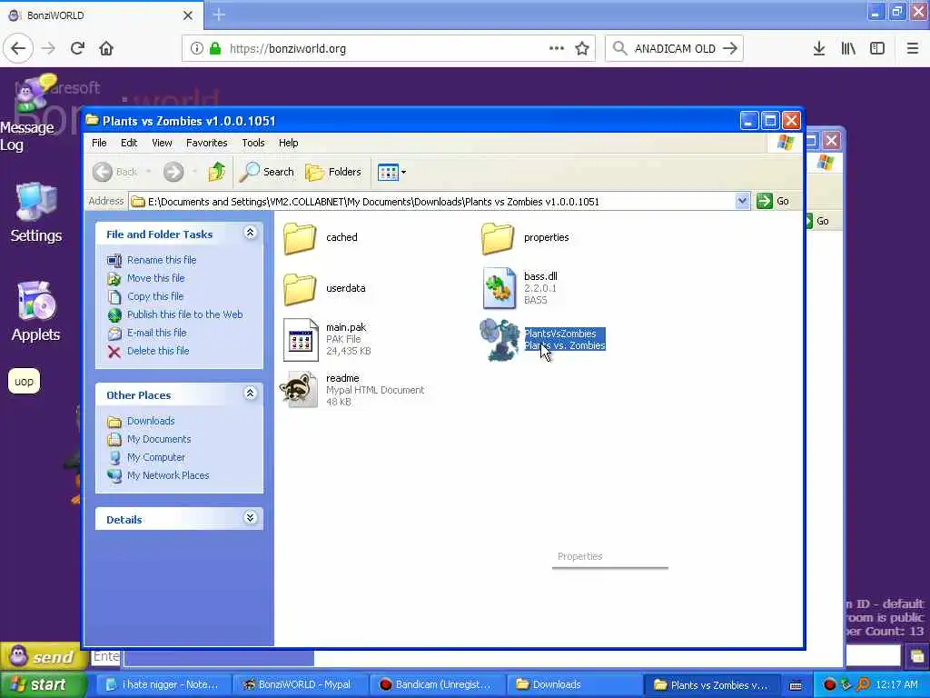
Task: Click Rename this file
Action: (162, 260)
